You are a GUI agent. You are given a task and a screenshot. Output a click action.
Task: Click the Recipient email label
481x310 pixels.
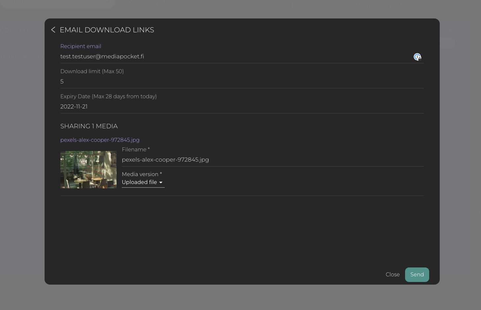coord(81,46)
